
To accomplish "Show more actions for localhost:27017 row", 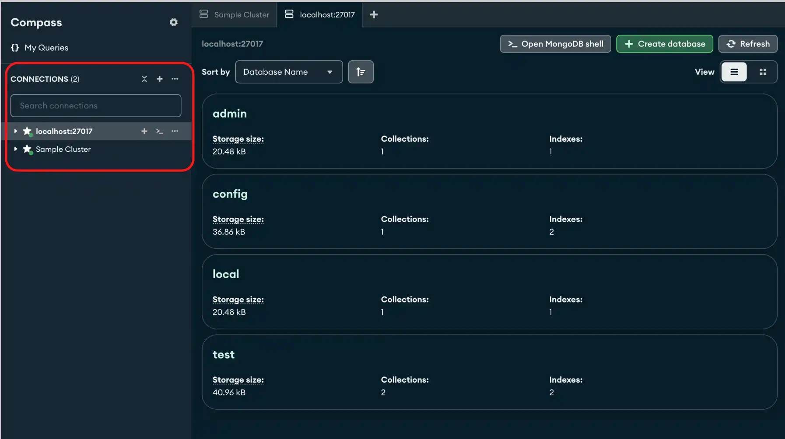I will pos(175,131).
